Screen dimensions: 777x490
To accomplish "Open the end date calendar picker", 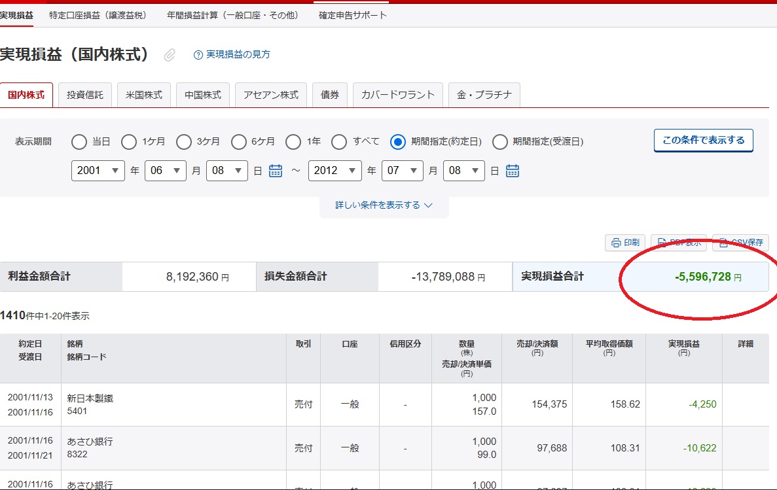I will click(513, 171).
